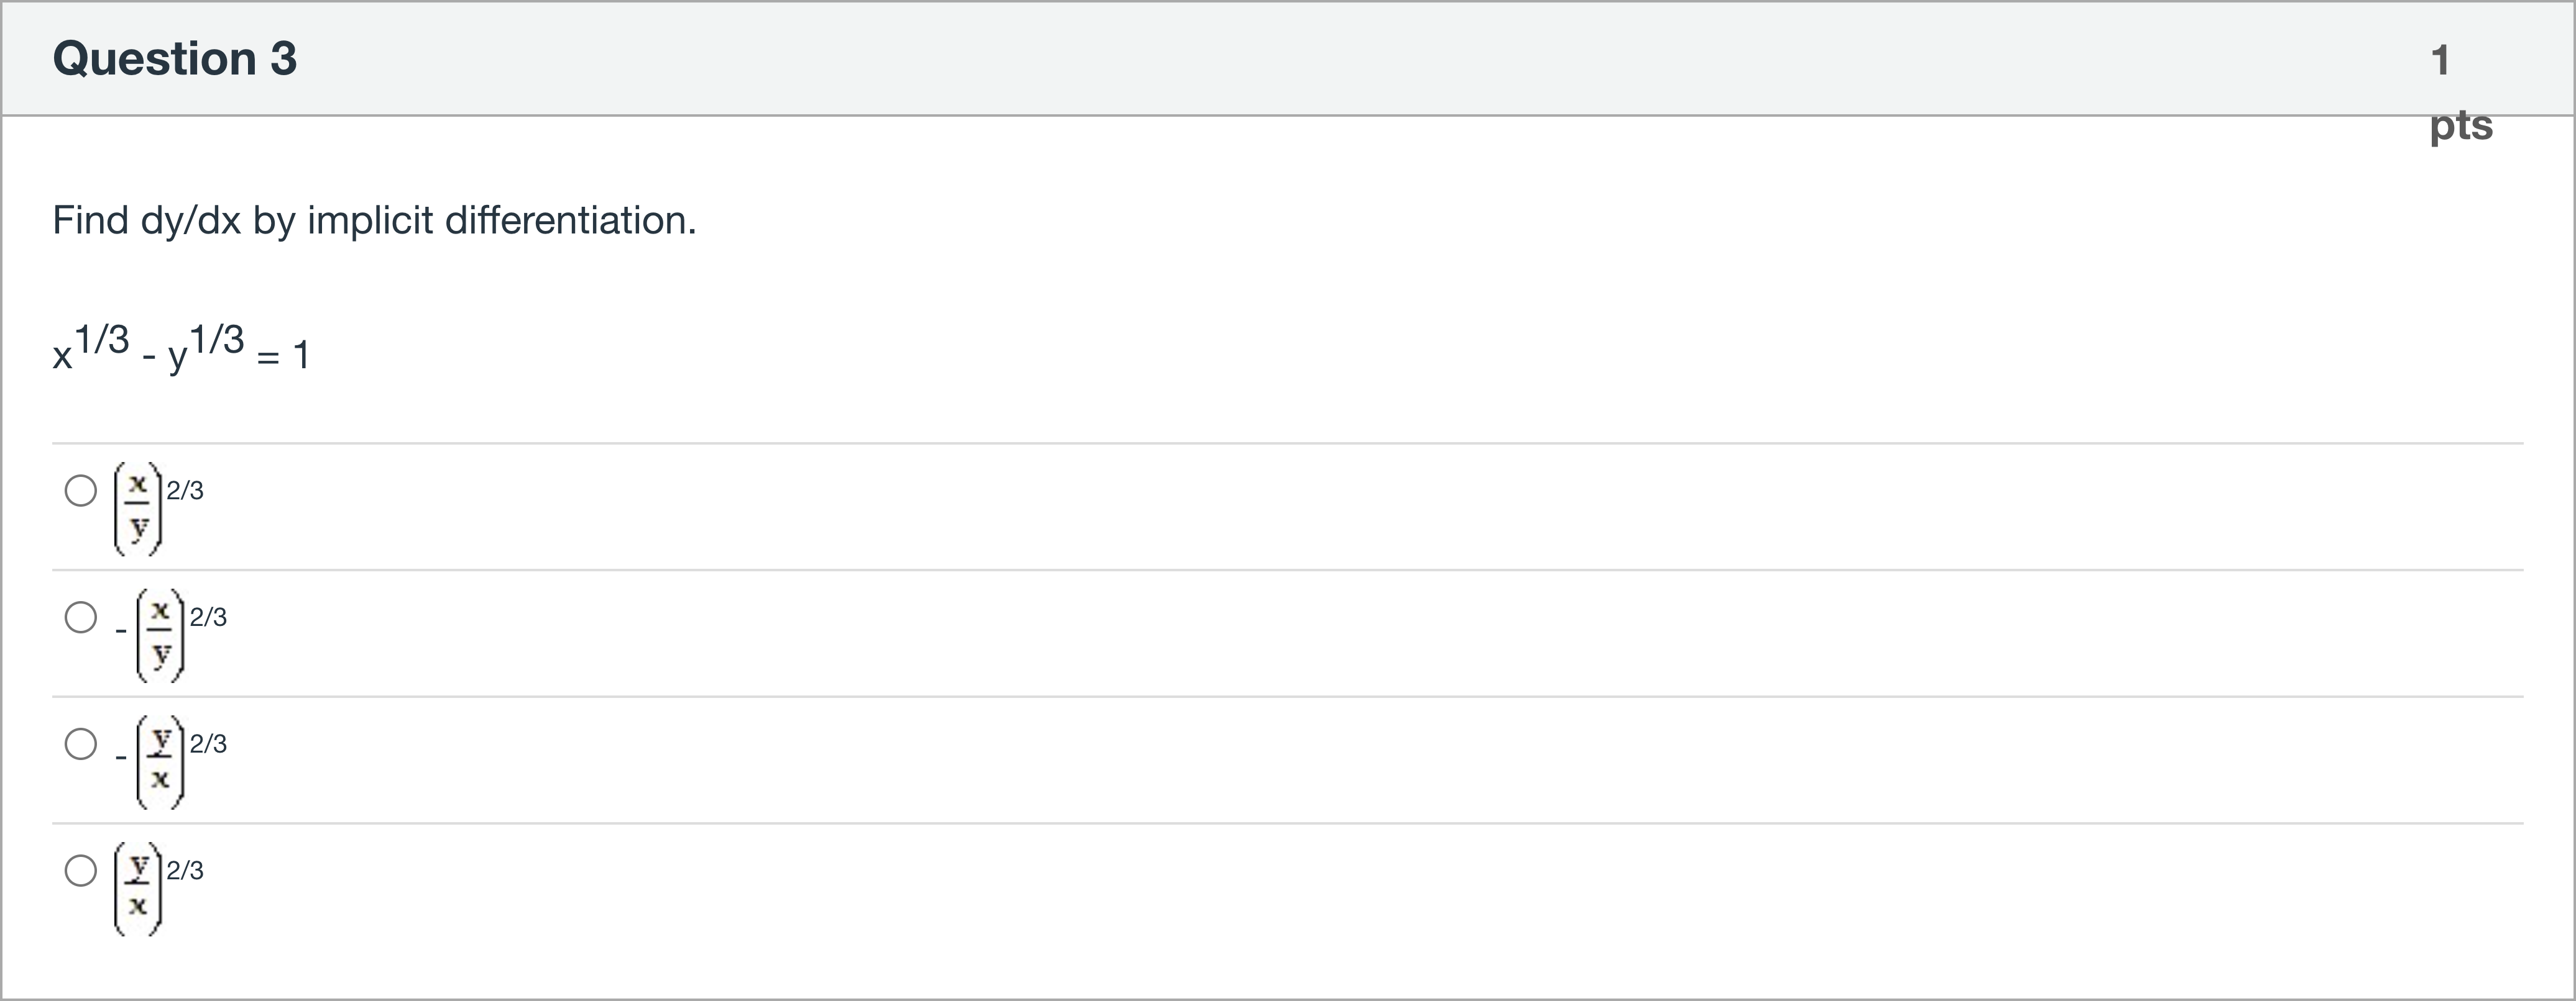Click the minus sign before the third answer
The image size is (2576, 1001).
(121, 758)
